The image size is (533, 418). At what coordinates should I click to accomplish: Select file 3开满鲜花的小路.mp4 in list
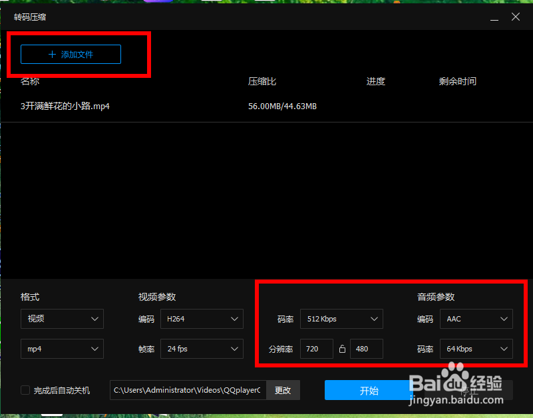65,106
